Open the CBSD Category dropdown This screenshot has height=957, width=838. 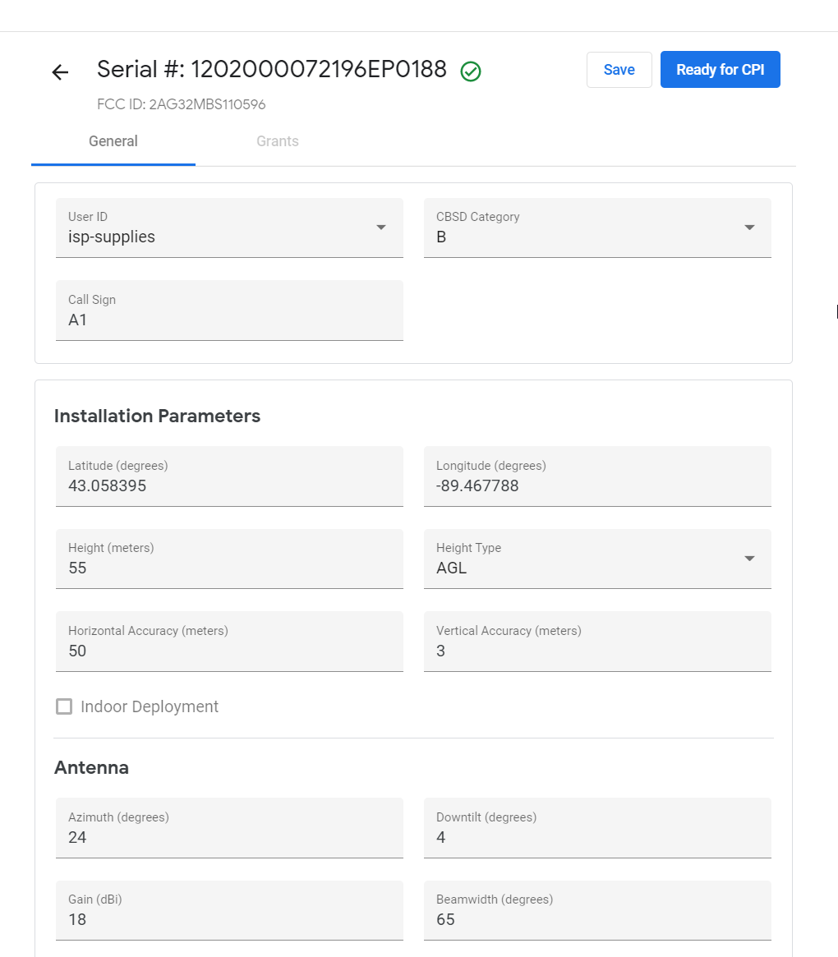[x=749, y=228]
